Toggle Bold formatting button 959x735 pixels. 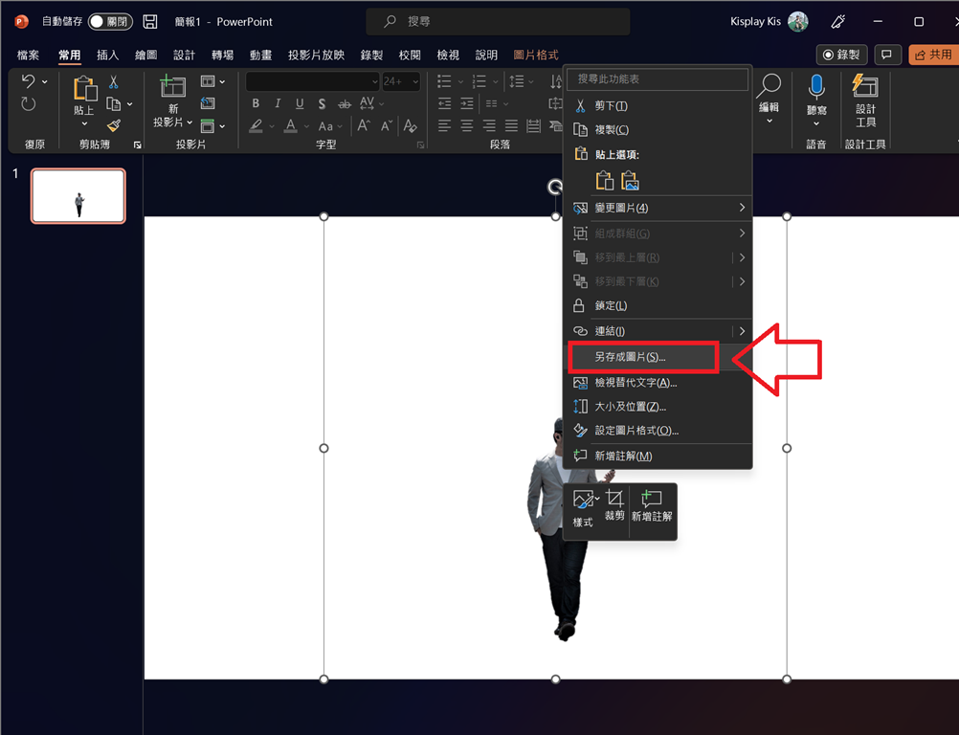coord(256,104)
